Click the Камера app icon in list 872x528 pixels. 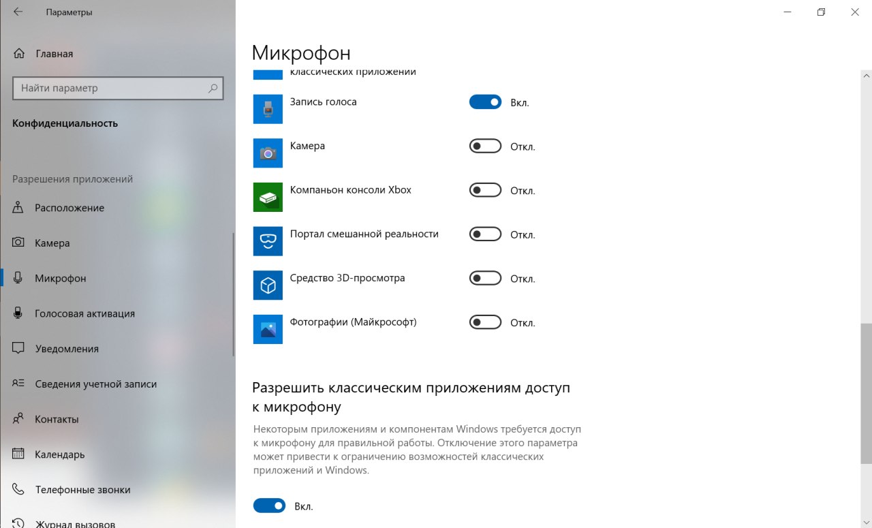click(268, 153)
